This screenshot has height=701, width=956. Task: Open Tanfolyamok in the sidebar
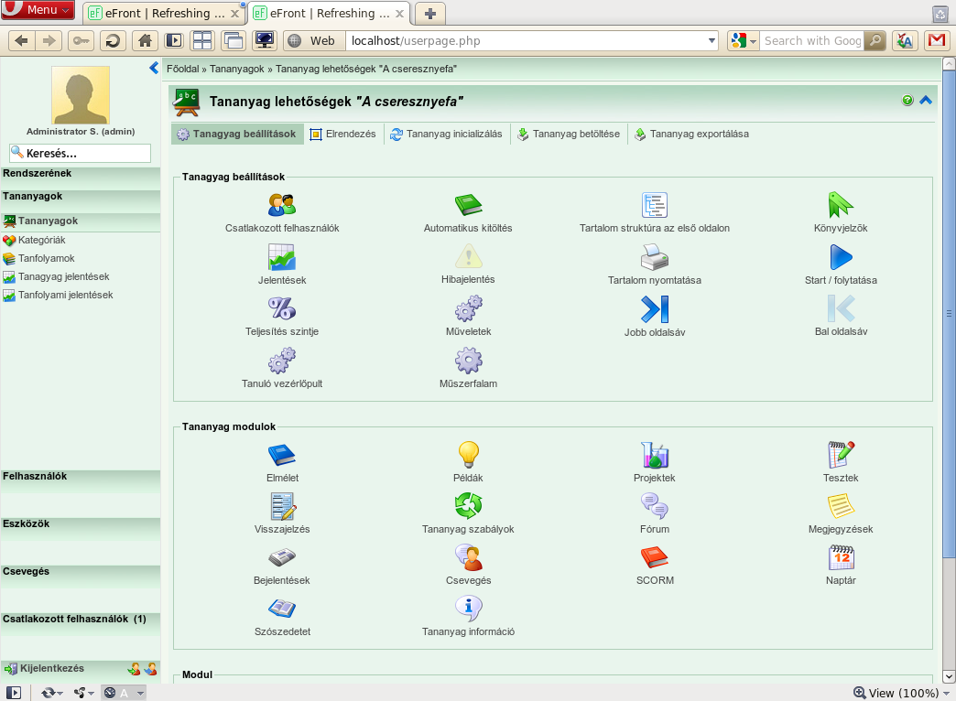(x=47, y=258)
